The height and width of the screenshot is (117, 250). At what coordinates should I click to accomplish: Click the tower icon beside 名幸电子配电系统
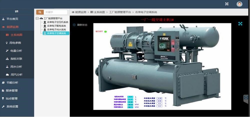tap(45, 26)
